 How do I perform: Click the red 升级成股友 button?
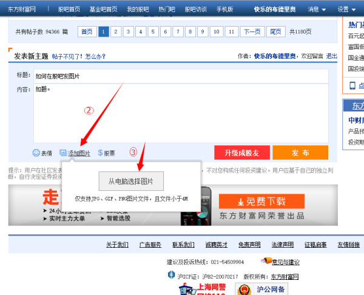pos(241,153)
